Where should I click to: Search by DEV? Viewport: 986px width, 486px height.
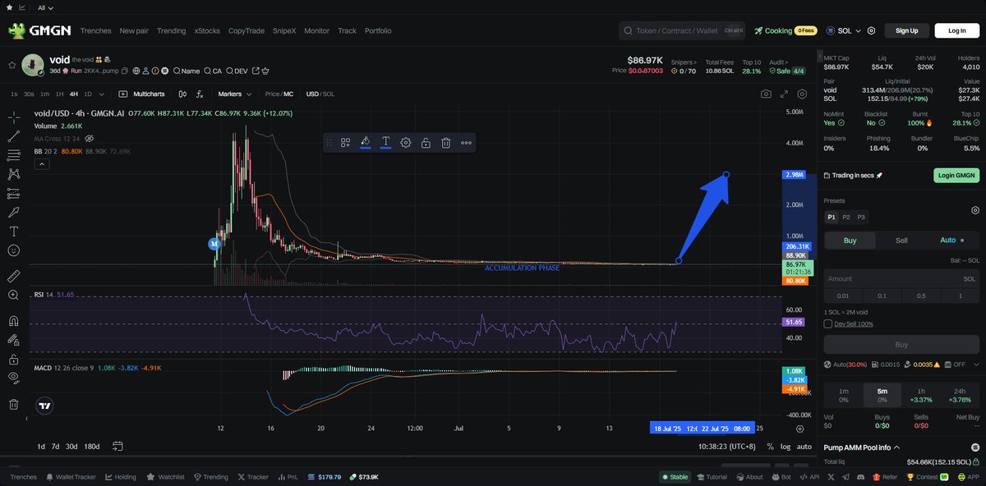tap(236, 71)
